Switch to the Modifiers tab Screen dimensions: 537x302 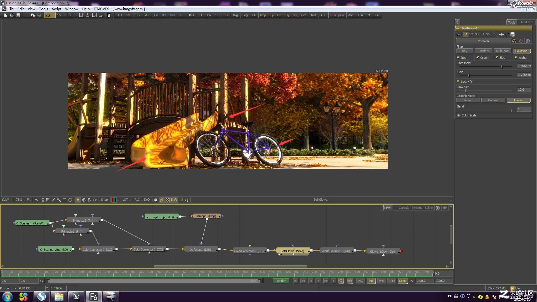click(527, 22)
